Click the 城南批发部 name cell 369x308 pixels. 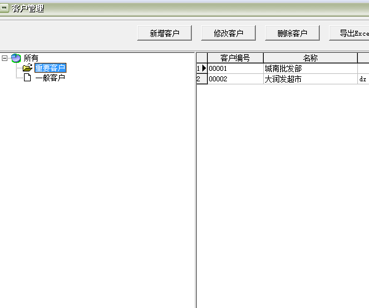tap(311, 68)
